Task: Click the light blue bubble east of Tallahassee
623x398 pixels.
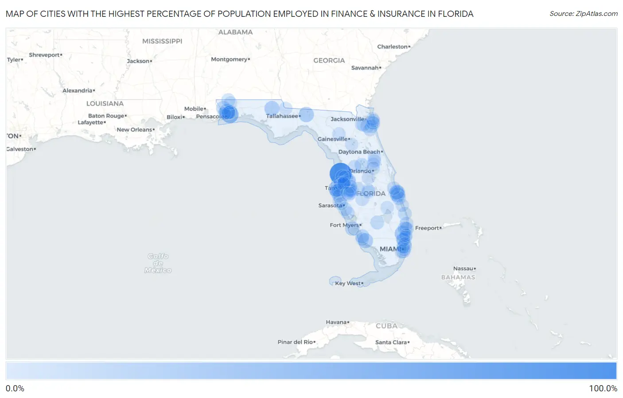Action: click(306, 115)
